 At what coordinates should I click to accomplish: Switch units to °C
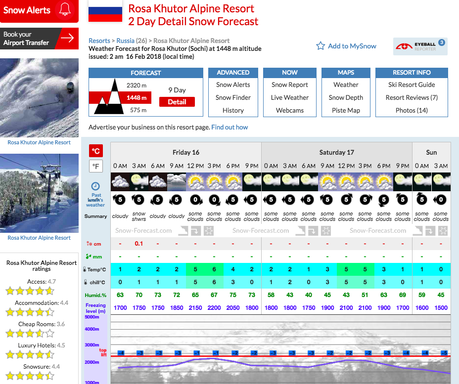(96, 151)
